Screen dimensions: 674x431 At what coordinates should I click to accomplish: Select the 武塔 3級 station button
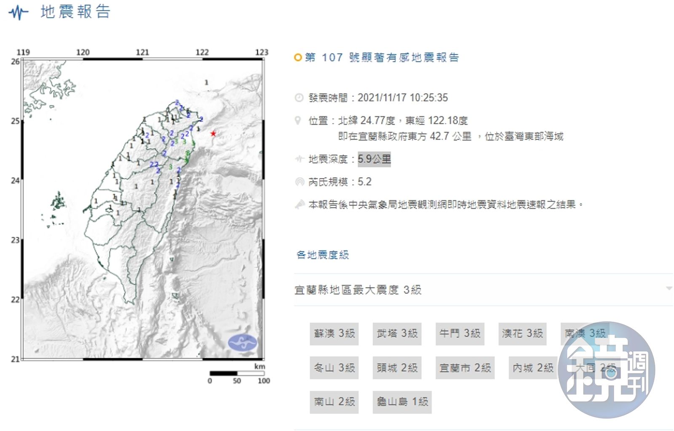click(x=397, y=334)
